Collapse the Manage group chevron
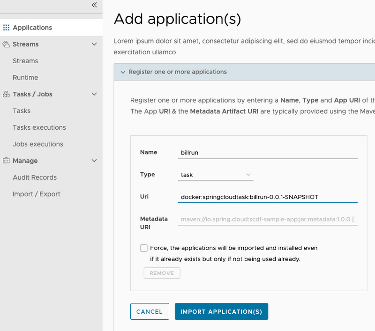Screen dimensions: 375x331 tap(94, 161)
